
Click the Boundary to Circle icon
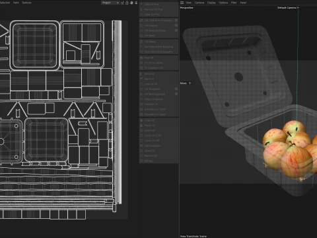pos(141,109)
